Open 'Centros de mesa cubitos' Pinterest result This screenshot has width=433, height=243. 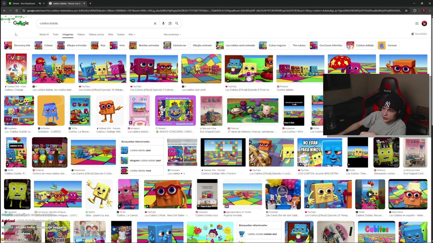(49, 152)
